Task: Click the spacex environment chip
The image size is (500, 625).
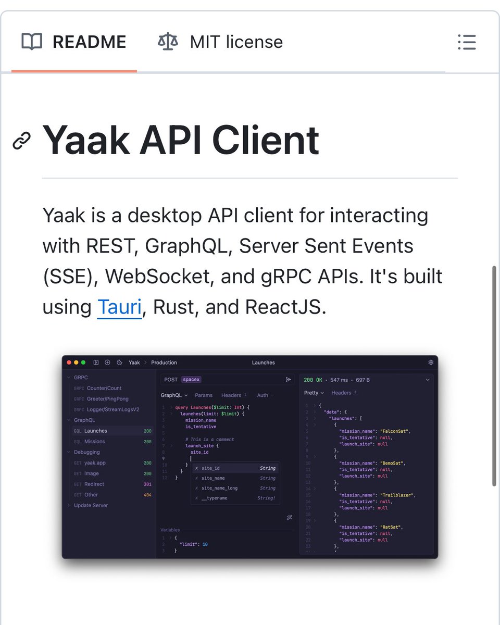Action: [x=191, y=380]
